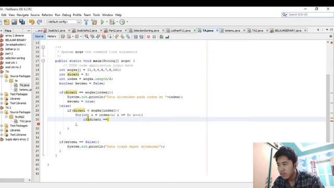The height and width of the screenshot is (188, 334).
Task: Open the Refactor menu
Action: (47, 15)
